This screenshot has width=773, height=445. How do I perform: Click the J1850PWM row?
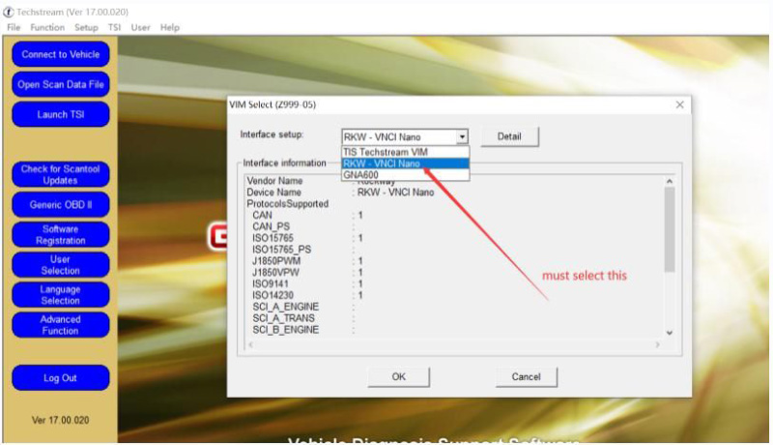307,261
